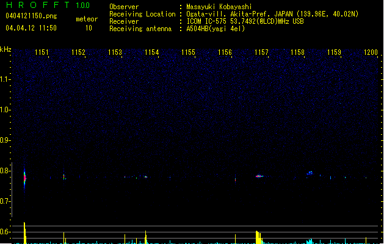Viewport: 384px width, 244px height.
Task: Click the HROFFT 1.0.0 title text
Action: click(48, 5)
